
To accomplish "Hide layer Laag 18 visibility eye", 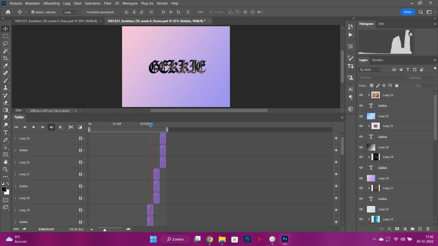I will point(361,178).
